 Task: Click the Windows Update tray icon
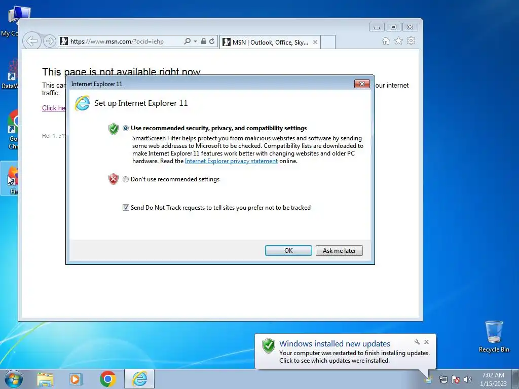pos(428,379)
